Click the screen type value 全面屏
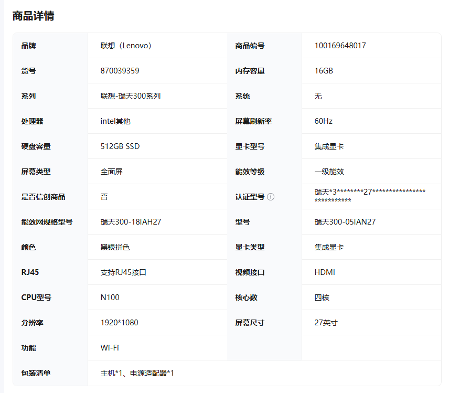449x393 pixels. coord(111,172)
